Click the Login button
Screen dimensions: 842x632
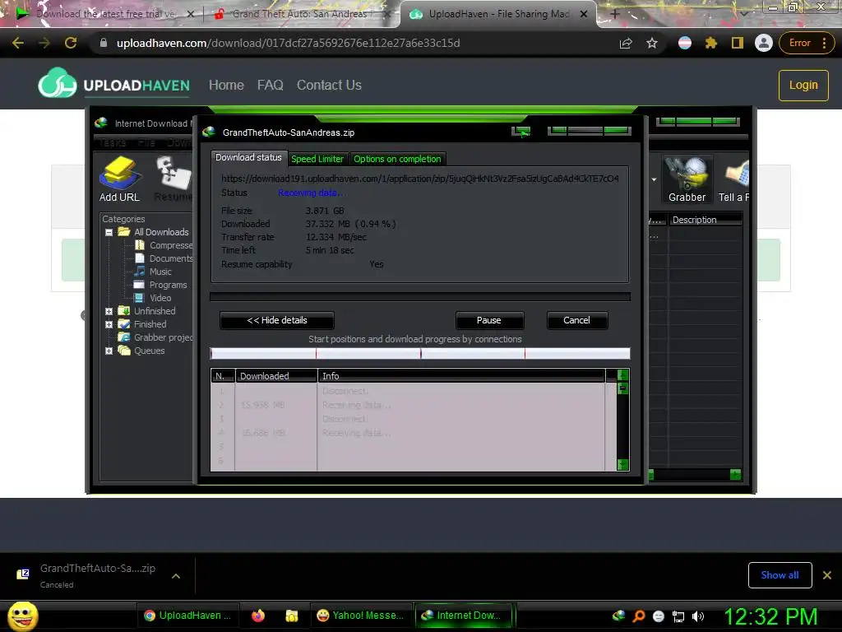click(803, 85)
